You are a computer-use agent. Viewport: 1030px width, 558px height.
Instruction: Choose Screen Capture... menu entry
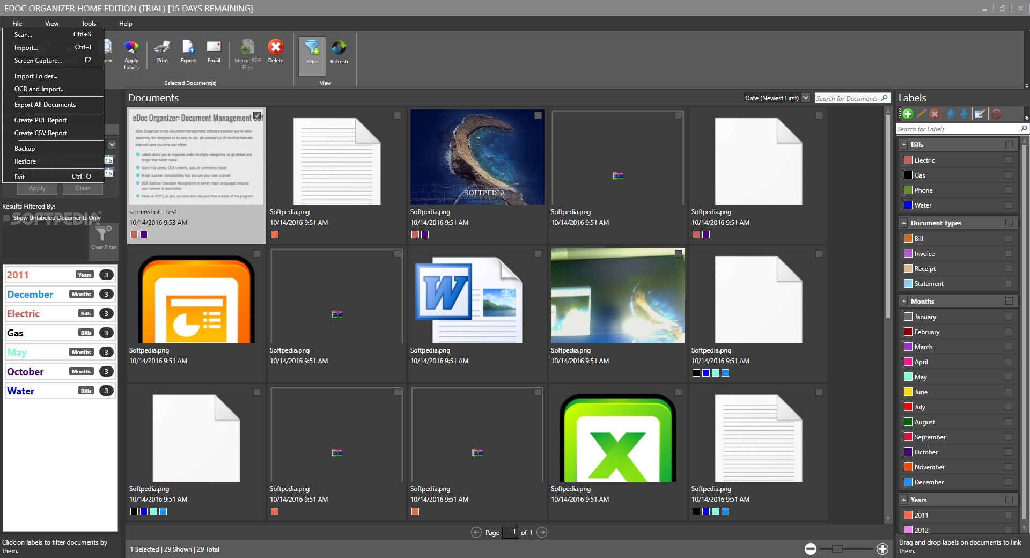tap(53, 60)
